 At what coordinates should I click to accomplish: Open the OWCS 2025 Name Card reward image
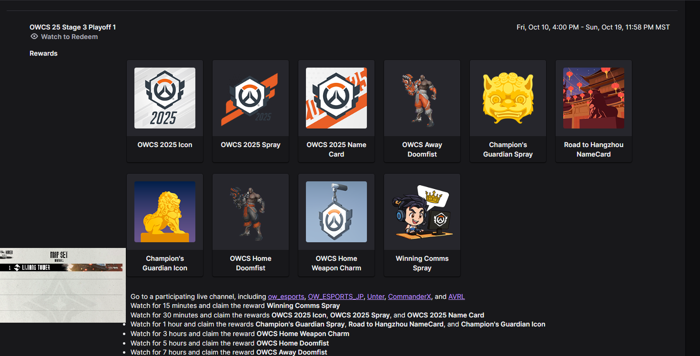click(x=336, y=98)
